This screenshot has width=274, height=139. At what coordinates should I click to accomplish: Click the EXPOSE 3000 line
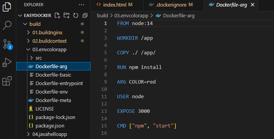pos(133,111)
